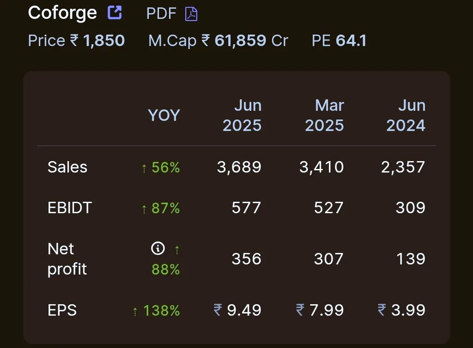This screenshot has height=348, width=473.
Task: Click the Coforge company name link
Action: [62, 12]
